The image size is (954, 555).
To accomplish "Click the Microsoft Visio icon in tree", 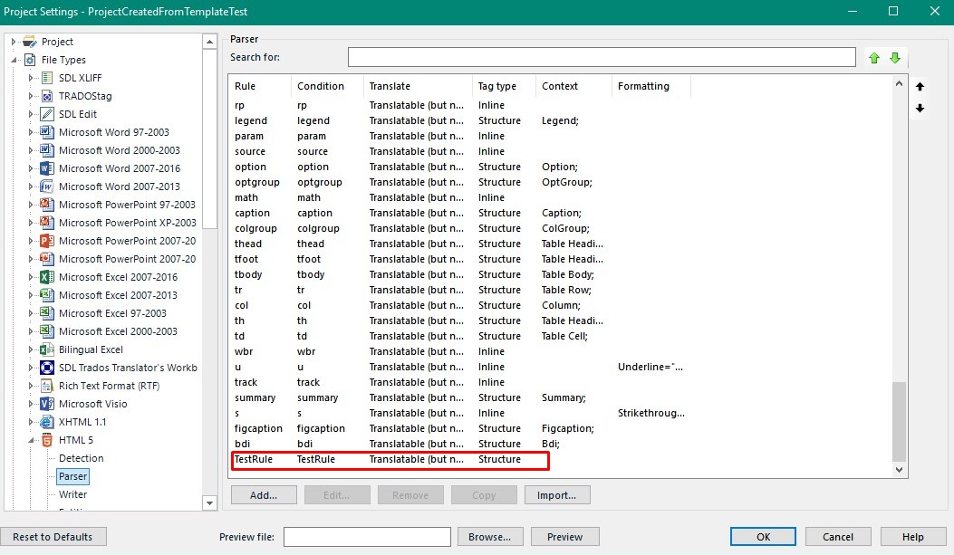I will pyautogui.click(x=48, y=404).
